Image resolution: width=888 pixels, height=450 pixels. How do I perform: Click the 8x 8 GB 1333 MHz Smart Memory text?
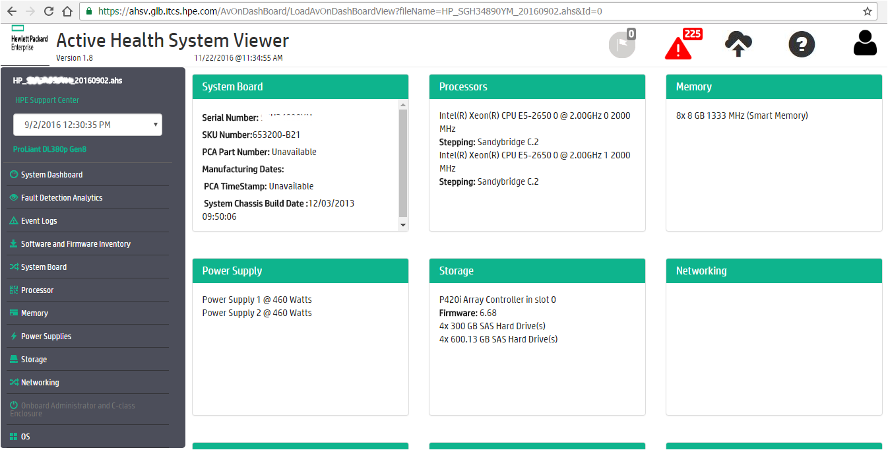(x=742, y=115)
